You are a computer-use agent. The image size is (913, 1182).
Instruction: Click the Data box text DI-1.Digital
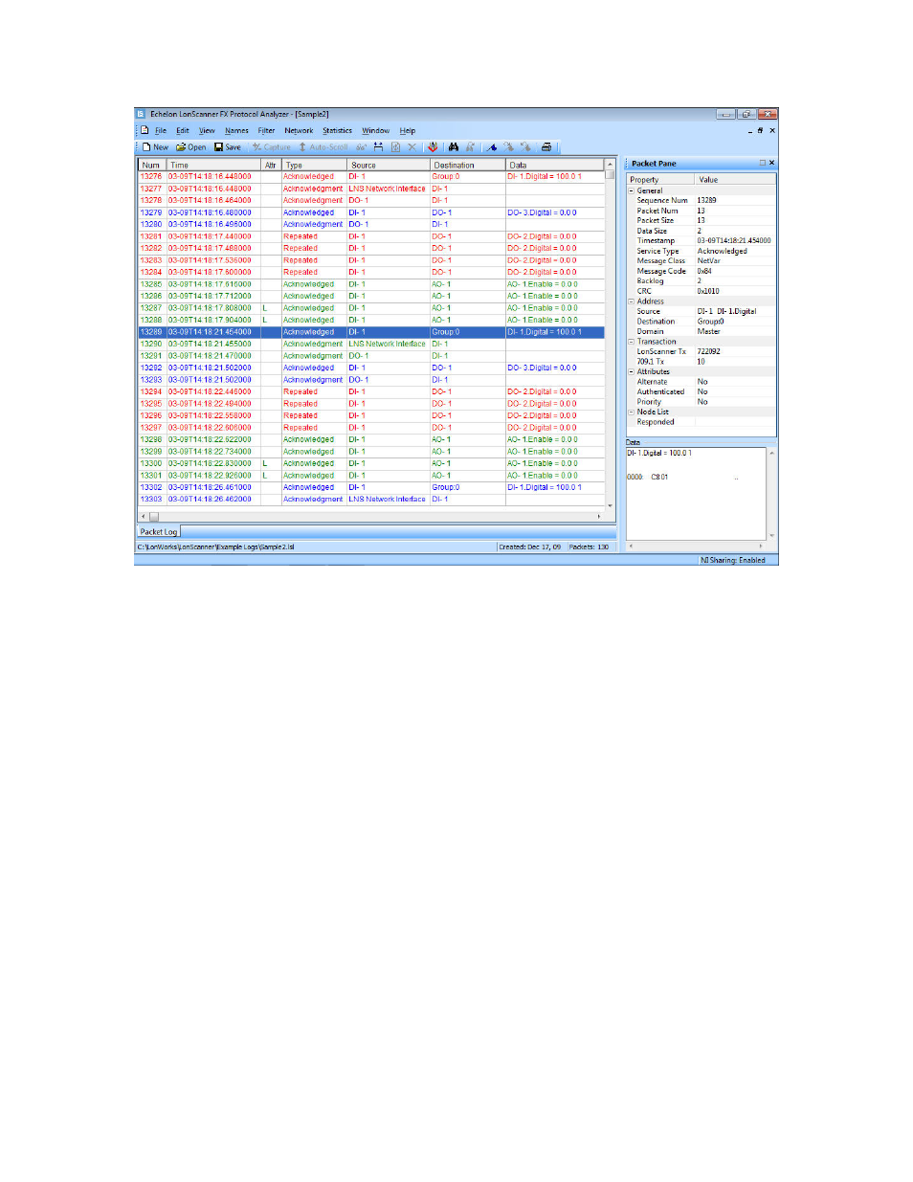pos(659,454)
